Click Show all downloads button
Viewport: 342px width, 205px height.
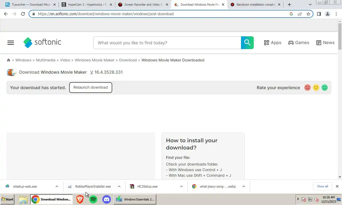click(322, 186)
